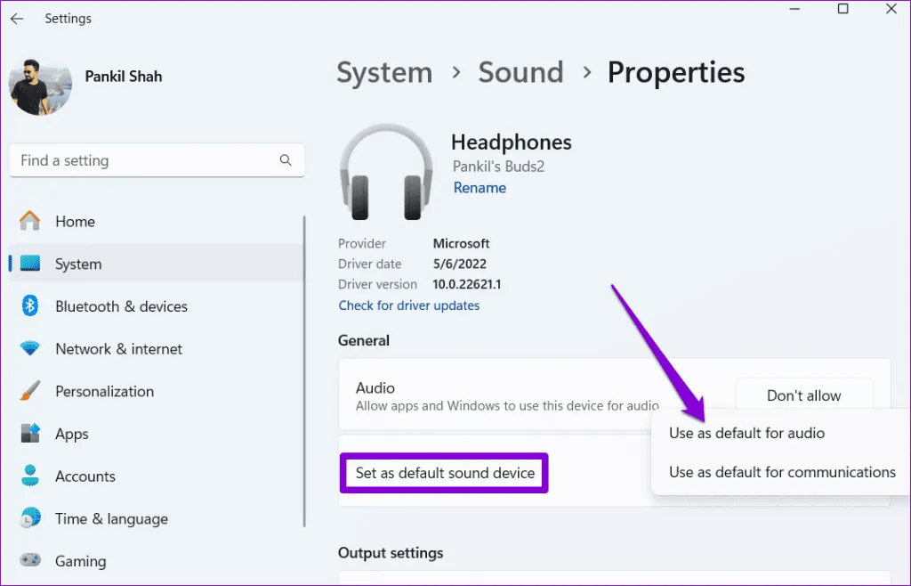Choose Use as default for communications

(x=782, y=472)
